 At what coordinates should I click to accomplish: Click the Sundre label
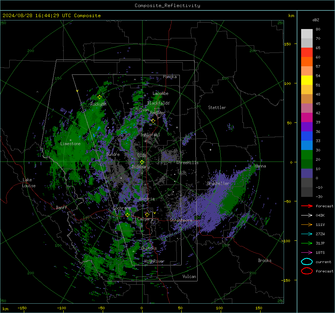click(x=113, y=154)
